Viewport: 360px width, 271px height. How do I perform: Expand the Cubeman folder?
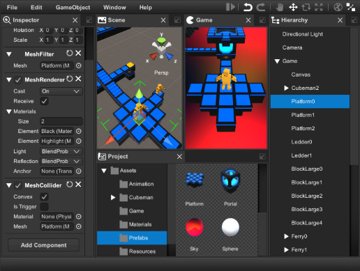click(x=113, y=198)
